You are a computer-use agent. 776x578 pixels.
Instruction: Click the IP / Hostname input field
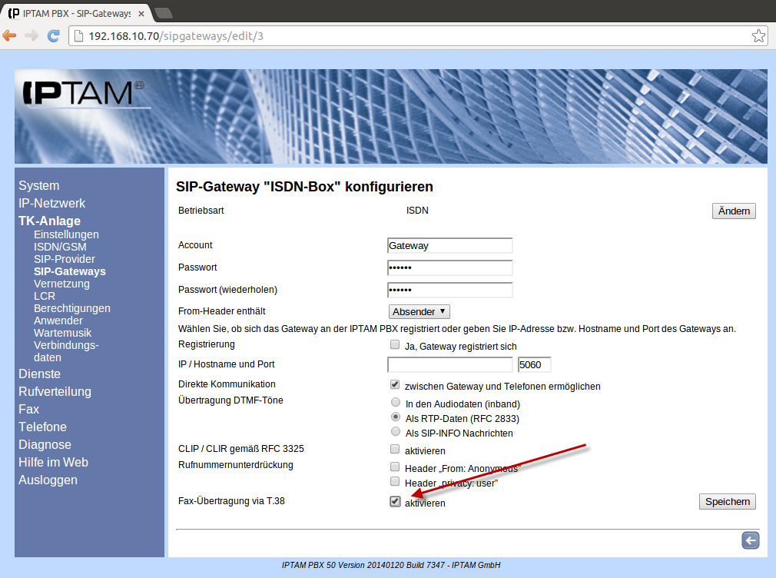(x=449, y=364)
